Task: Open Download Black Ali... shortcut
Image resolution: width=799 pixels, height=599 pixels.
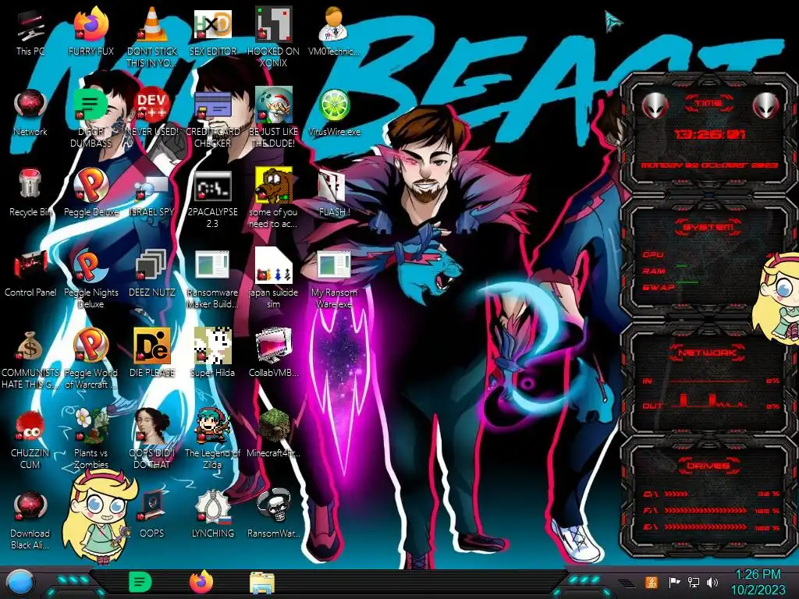Action: pos(30,506)
